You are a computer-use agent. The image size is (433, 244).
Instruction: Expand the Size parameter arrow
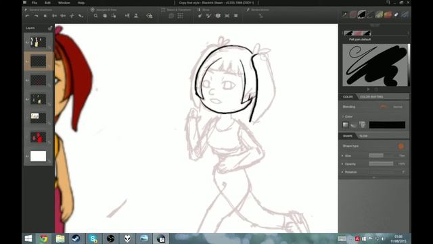coord(342,156)
